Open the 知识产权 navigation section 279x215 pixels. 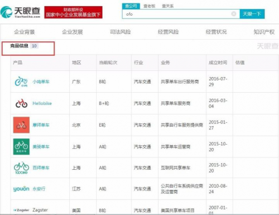click(x=264, y=32)
